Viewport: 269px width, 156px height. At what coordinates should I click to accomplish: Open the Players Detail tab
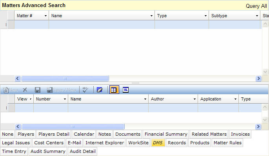click(x=54, y=134)
